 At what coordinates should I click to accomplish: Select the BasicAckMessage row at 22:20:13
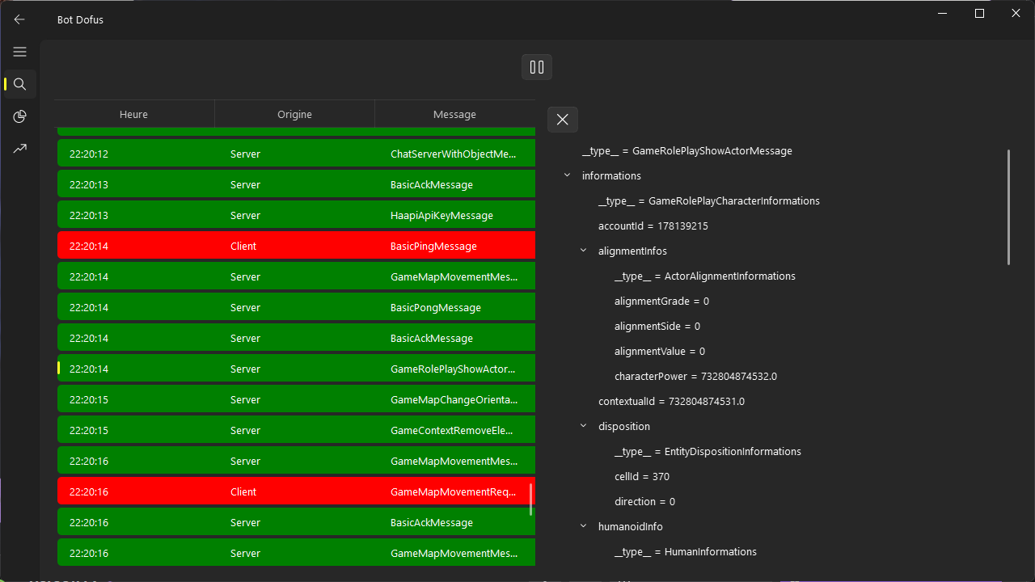tap(296, 184)
